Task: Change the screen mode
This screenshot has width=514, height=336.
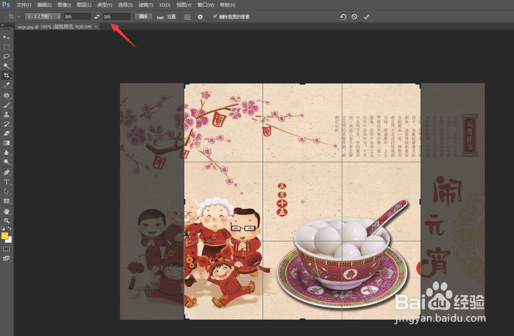Action: pyautogui.click(x=6, y=258)
